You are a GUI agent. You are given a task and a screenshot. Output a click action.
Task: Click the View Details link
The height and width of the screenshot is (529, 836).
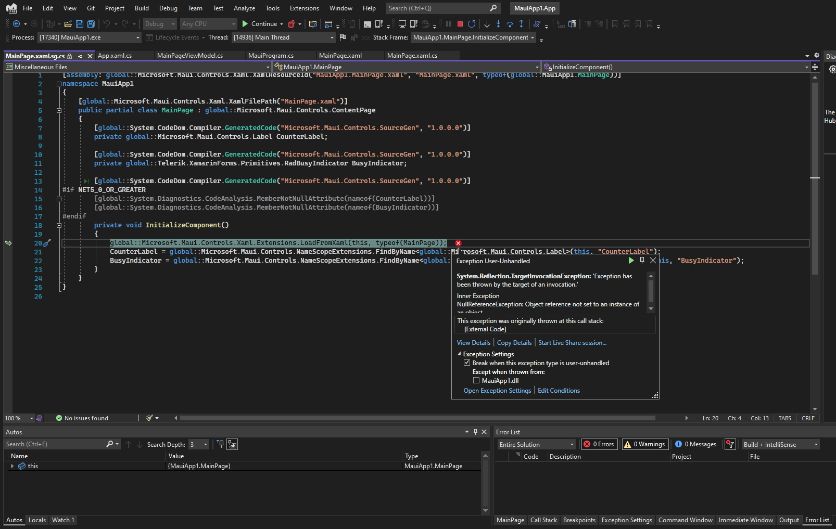pyautogui.click(x=473, y=343)
